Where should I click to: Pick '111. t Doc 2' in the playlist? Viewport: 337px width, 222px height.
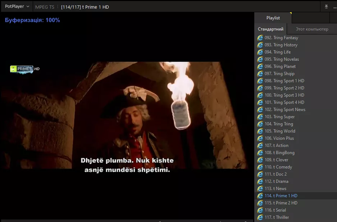pyautogui.click(x=296, y=174)
